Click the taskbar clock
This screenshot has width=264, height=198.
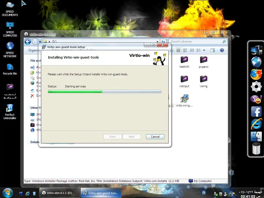point(251,194)
